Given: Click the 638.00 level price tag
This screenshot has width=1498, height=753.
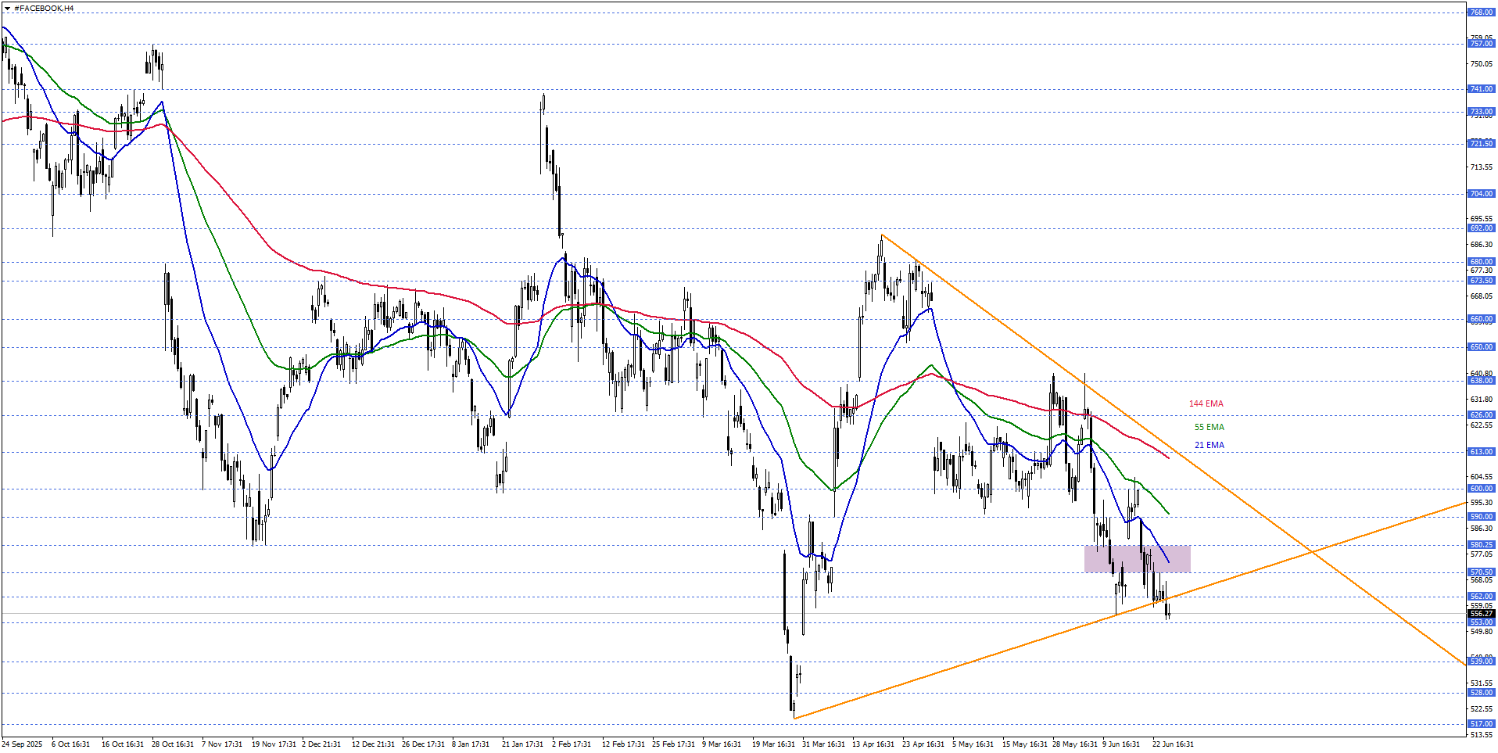Looking at the screenshot, I should click(1482, 381).
